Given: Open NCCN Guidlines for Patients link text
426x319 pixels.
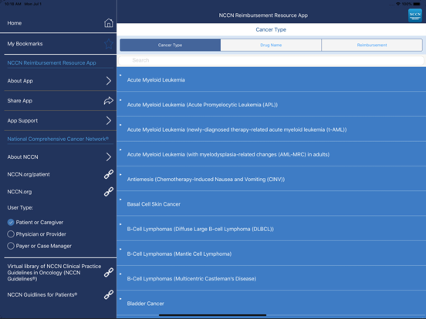Looking at the screenshot, I should click(42, 294).
